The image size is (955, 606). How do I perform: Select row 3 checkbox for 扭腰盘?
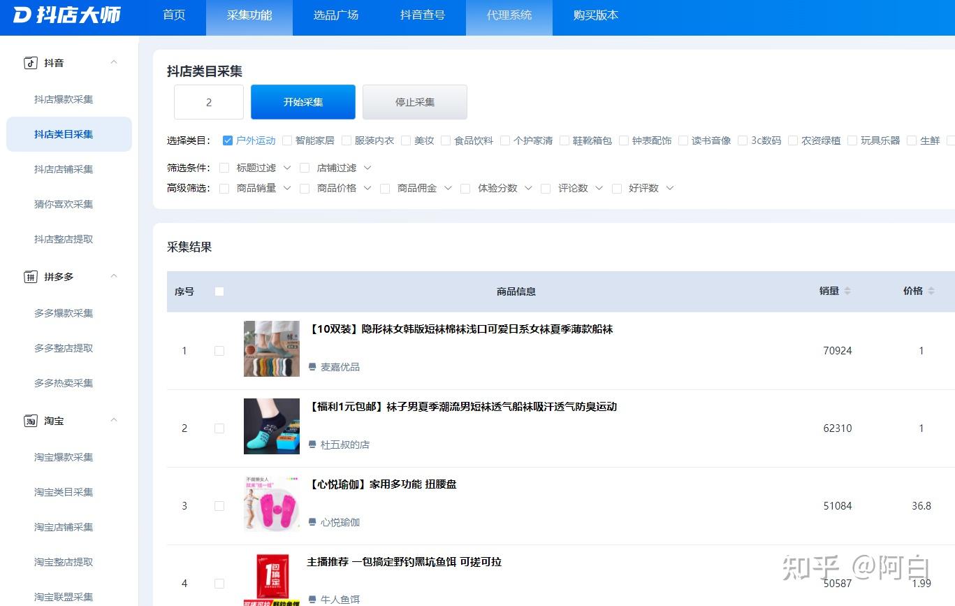(219, 506)
